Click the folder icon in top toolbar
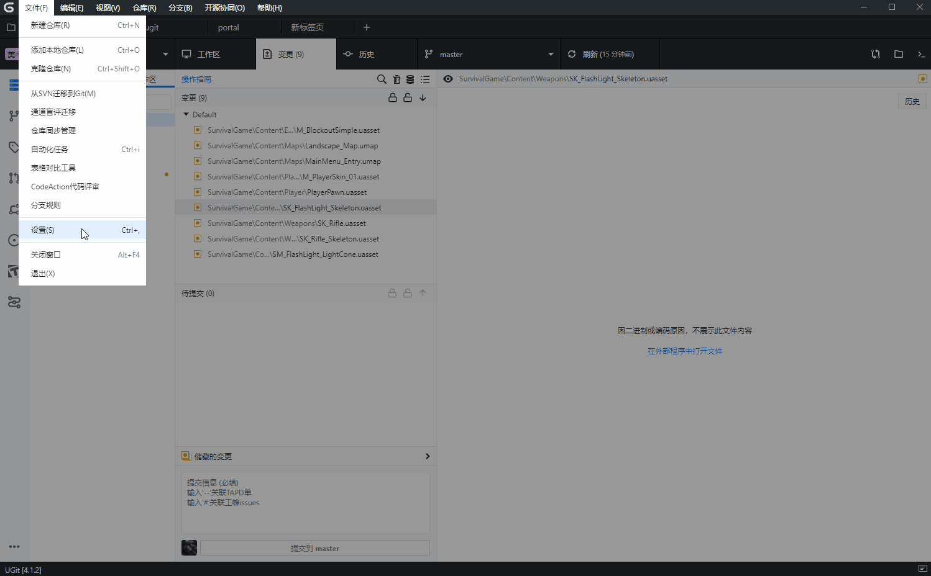 point(898,54)
